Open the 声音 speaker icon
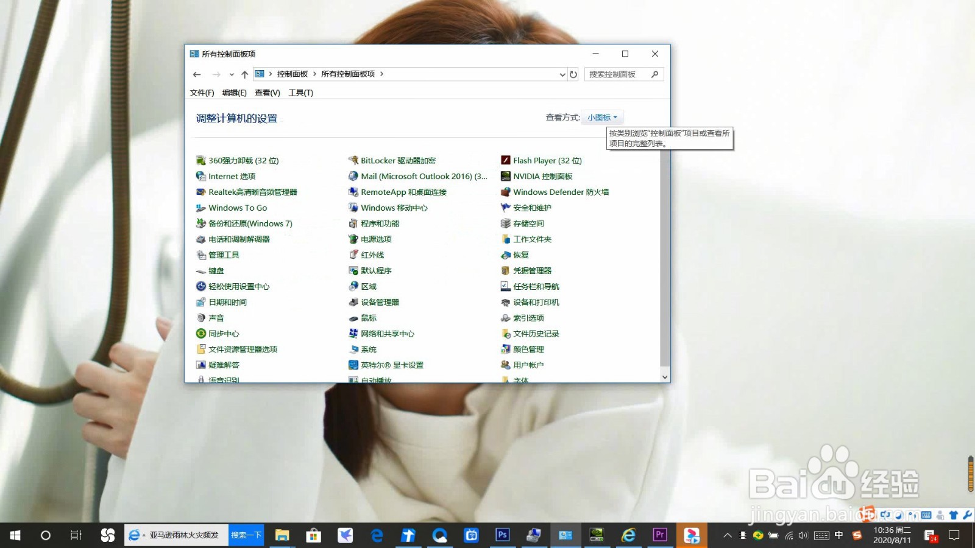975x548 pixels. tap(200, 318)
